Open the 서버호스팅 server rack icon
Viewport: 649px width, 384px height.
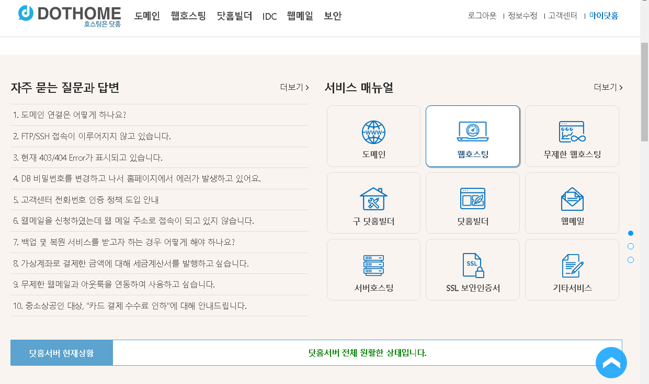pos(373,266)
